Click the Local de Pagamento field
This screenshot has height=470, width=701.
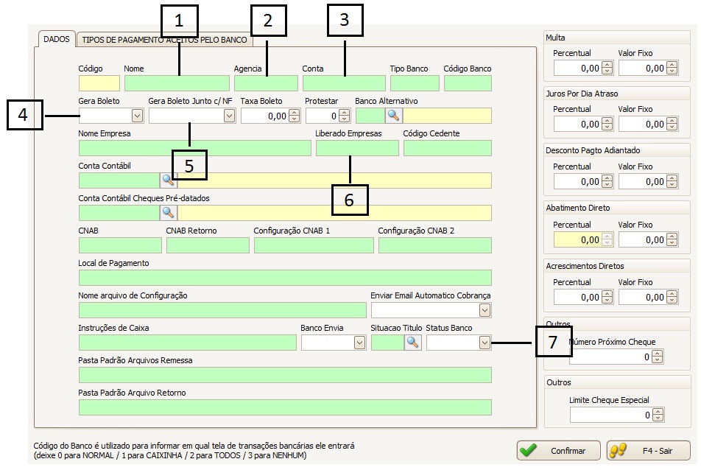(284, 278)
